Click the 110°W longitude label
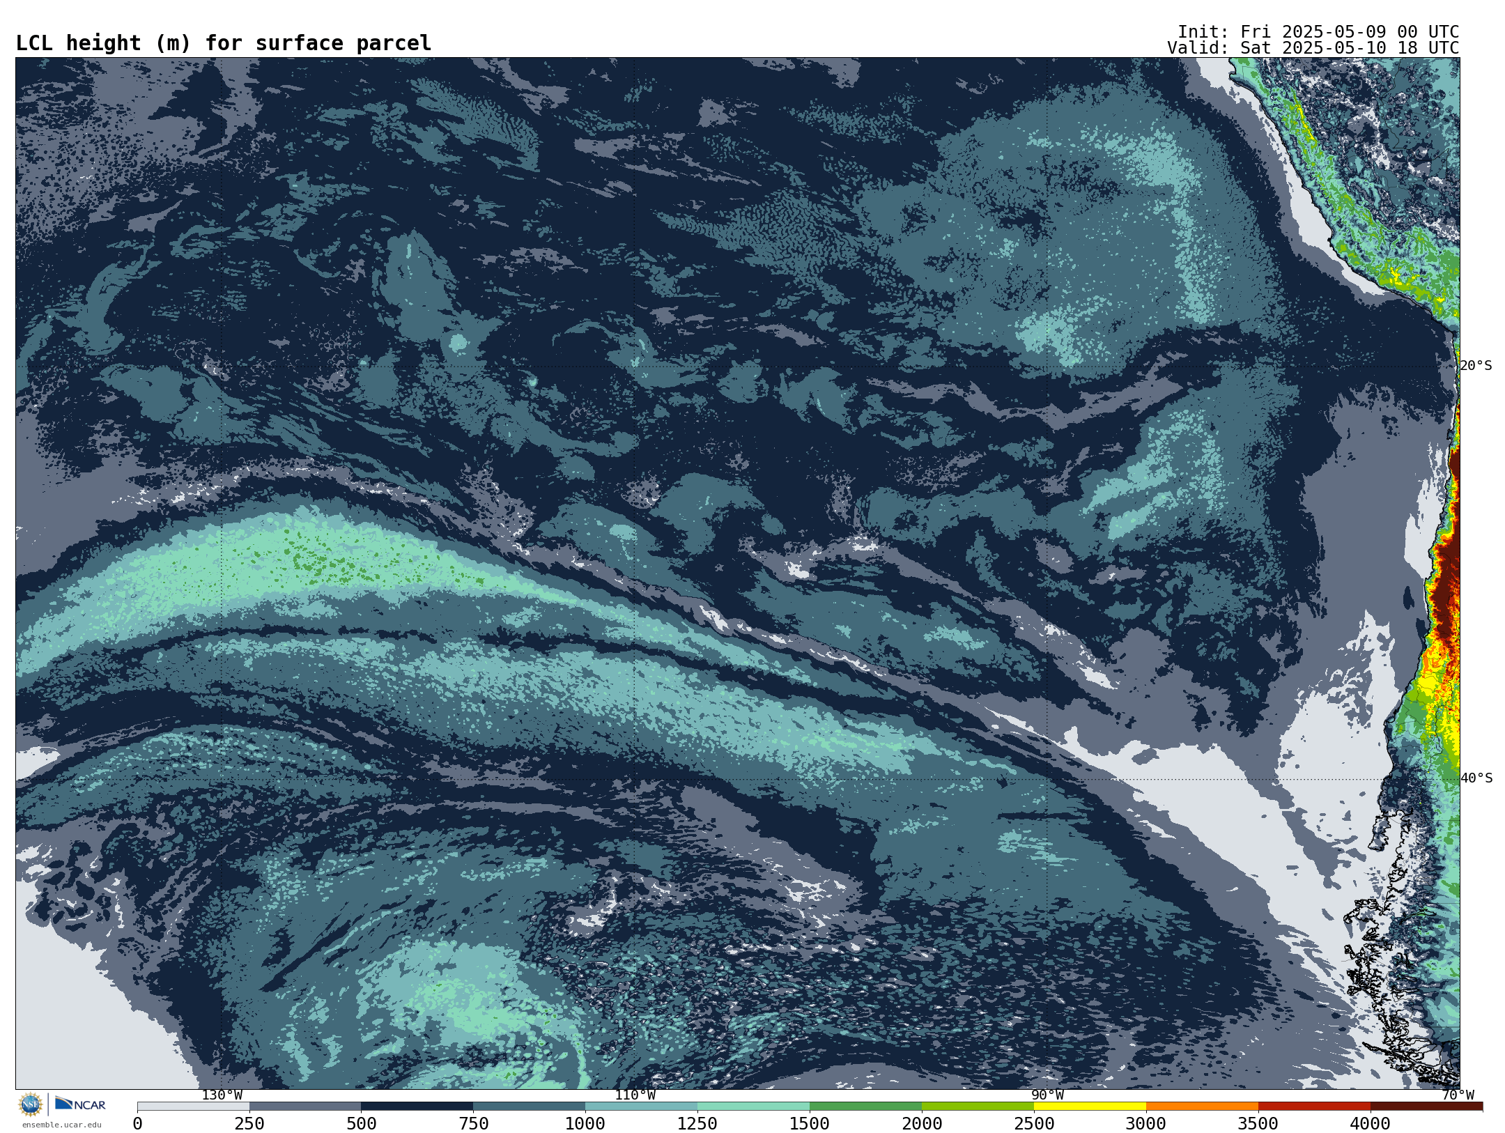Image resolution: width=1505 pixels, height=1133 pixels. (x=635, y=1095)
